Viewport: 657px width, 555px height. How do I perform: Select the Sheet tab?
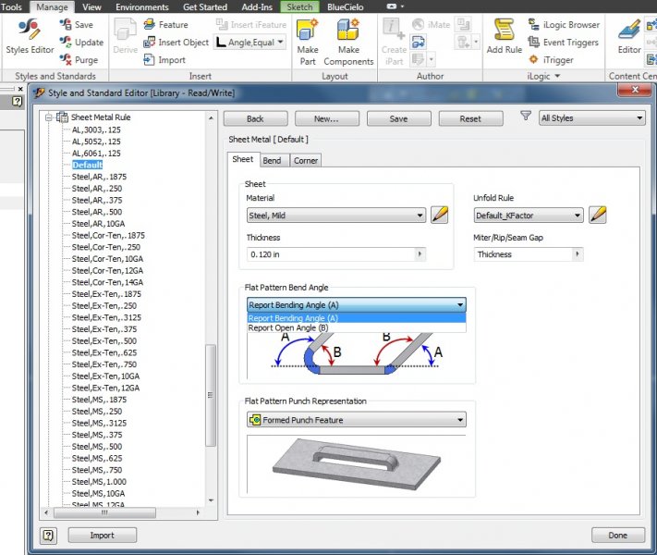coord(243,159)
